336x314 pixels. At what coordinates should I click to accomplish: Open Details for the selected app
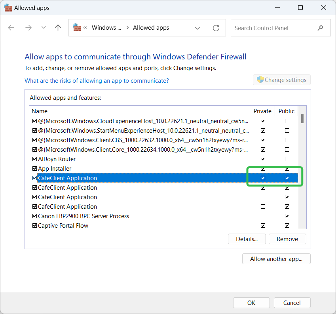[x=247, y=239]
